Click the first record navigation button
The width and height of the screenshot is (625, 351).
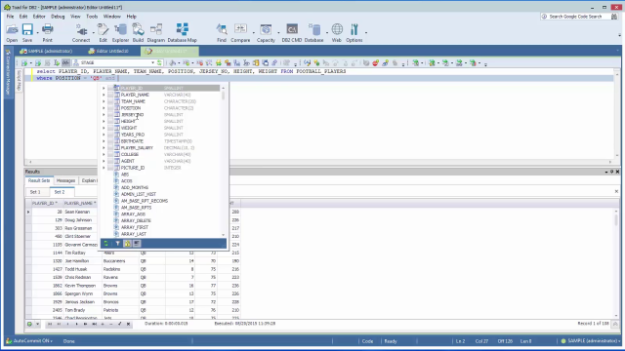click(x=50, y=324)
